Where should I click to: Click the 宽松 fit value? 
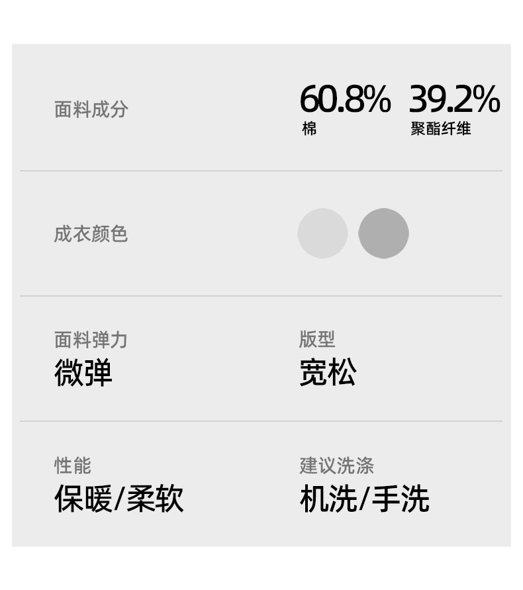click(x=328, y=373)
